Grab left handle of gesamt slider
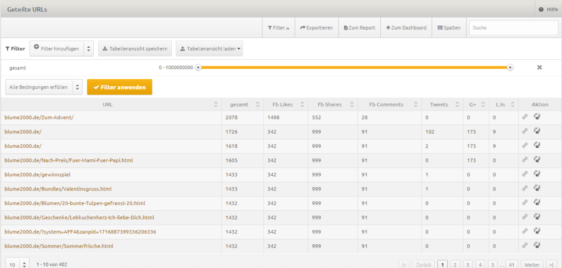 pos(198,68)
